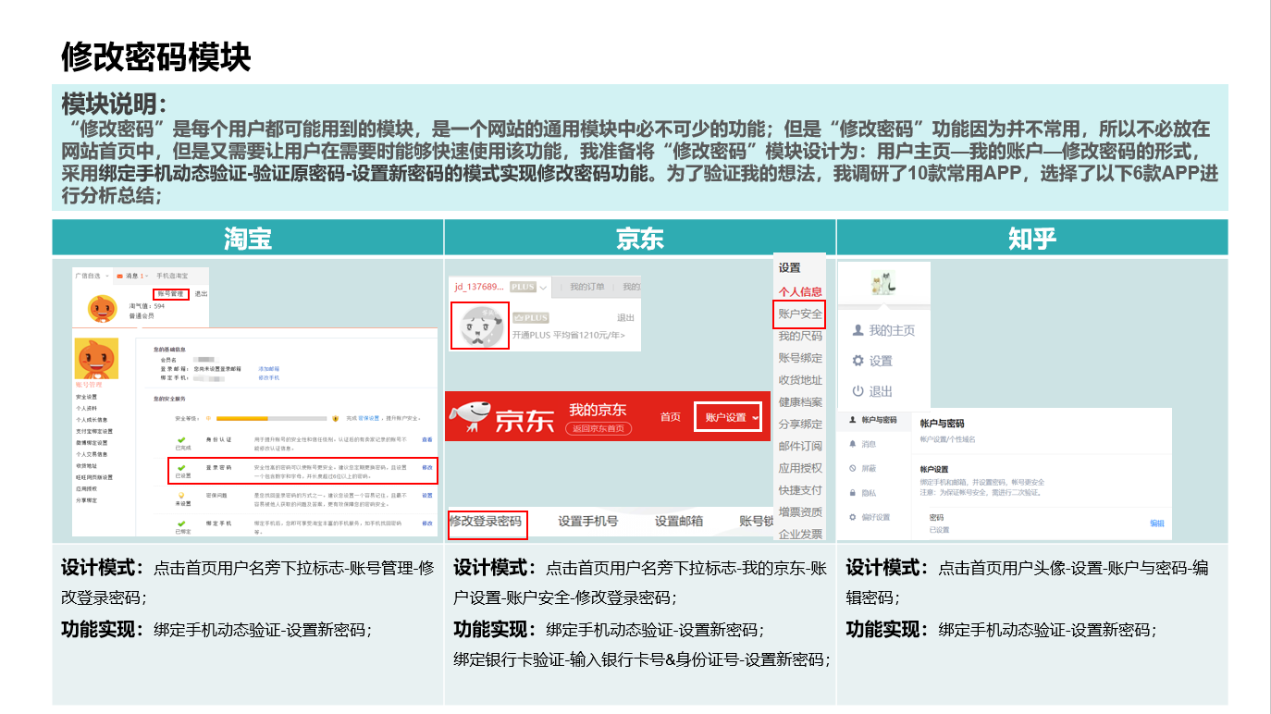Click 密保设置 link in Taobao
Viewport: 1271px width, 714px height.
point(368,418)
